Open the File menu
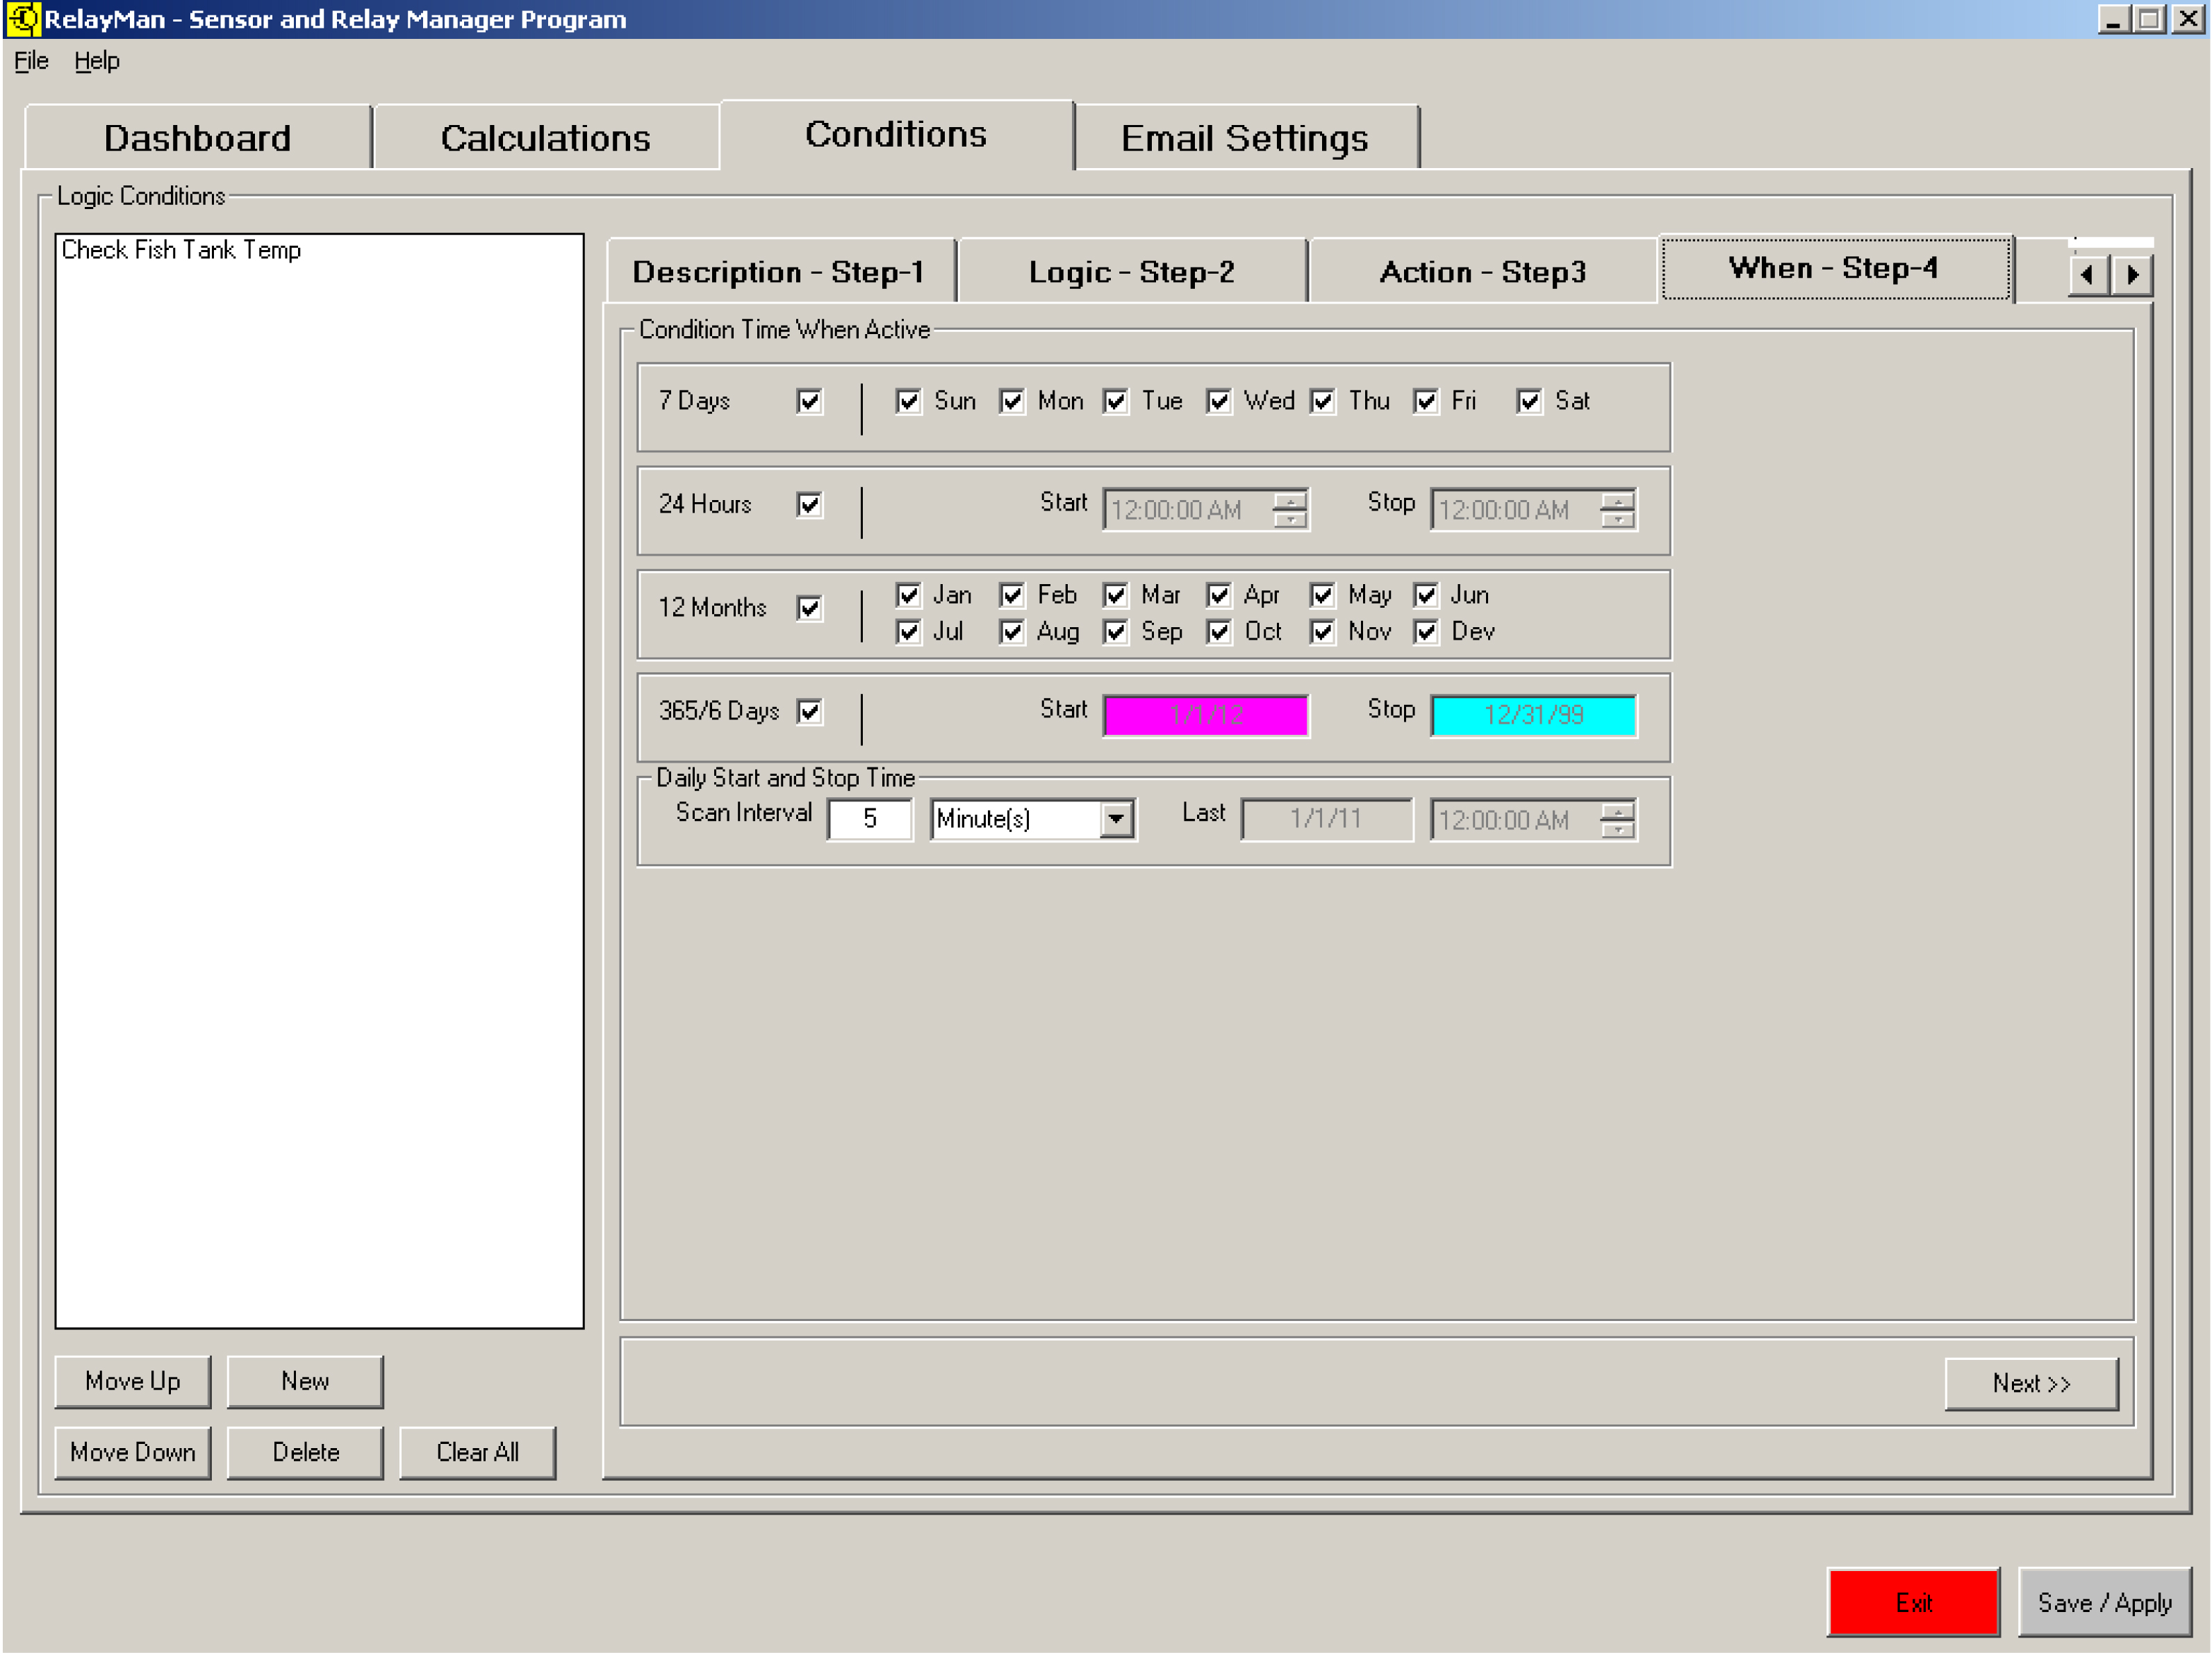 coord(31,61)
